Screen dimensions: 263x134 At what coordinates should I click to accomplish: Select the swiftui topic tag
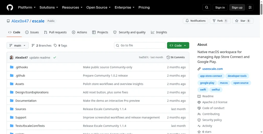coord(216,90)
